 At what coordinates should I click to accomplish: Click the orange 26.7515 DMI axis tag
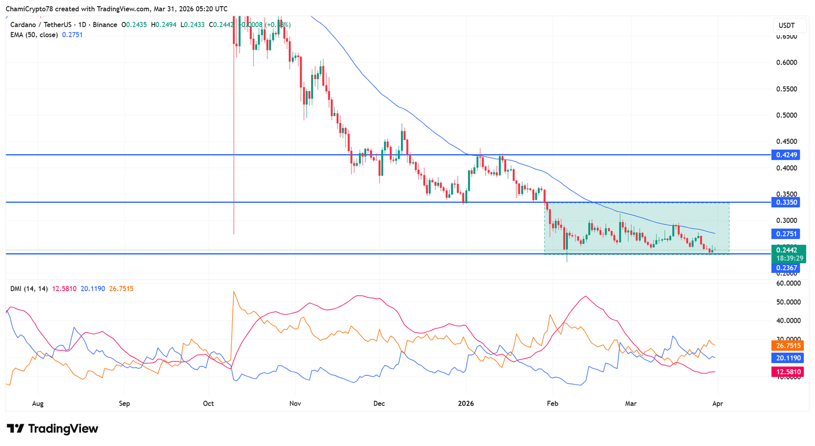(788, 346)
